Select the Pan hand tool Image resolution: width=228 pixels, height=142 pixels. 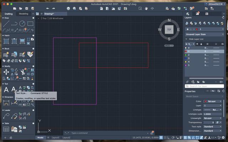click(146, 9)
